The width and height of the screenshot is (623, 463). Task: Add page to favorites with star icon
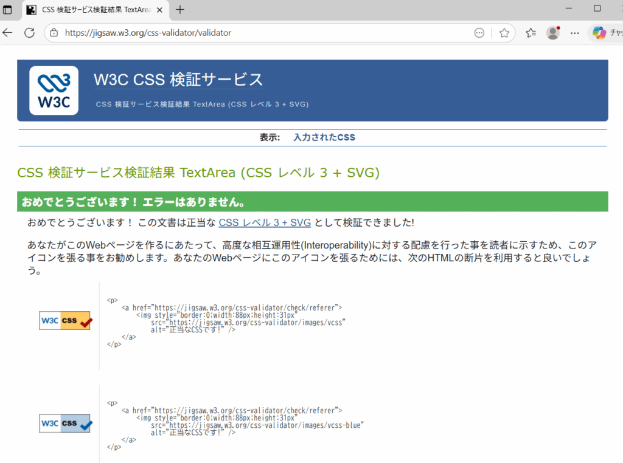click(x=504, y=33)
